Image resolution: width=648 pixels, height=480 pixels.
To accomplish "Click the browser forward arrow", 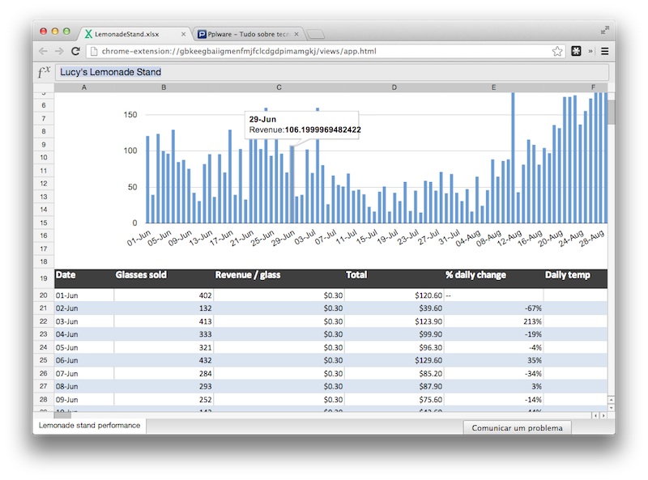I will 59,51.
